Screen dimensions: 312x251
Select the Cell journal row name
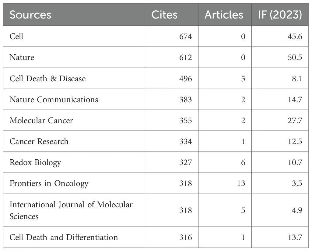(x=16, y=36)
